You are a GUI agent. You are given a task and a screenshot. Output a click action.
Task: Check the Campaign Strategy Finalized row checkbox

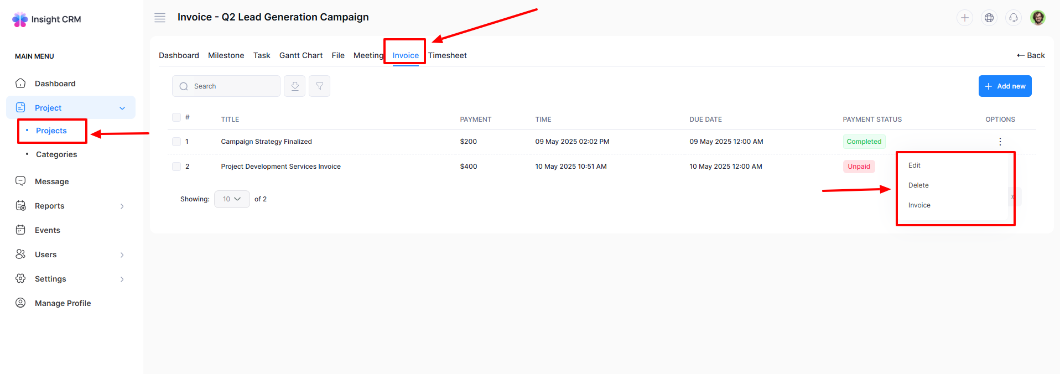click(176, 142)
